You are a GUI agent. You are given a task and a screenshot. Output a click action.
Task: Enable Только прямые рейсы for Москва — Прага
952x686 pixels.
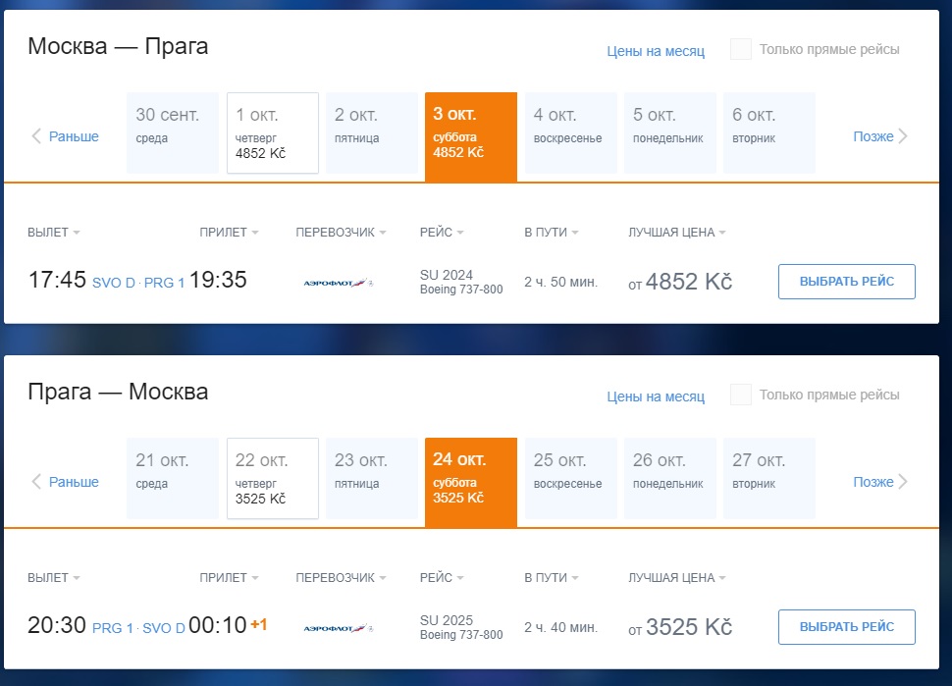tap(741, 49)
